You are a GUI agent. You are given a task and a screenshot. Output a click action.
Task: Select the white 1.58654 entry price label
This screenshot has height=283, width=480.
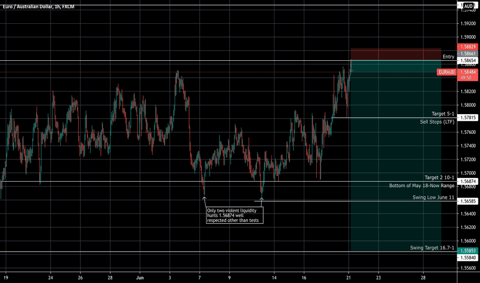[x=468, y=61]
